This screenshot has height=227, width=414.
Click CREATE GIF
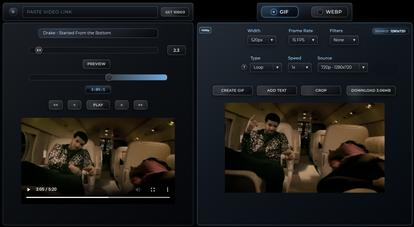pyautogui.click(x=233, y=90)
